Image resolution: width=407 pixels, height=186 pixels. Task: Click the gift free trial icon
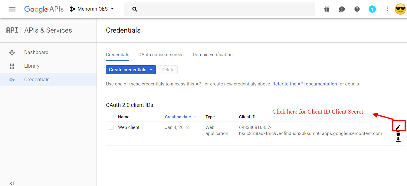tap(327, 9)
